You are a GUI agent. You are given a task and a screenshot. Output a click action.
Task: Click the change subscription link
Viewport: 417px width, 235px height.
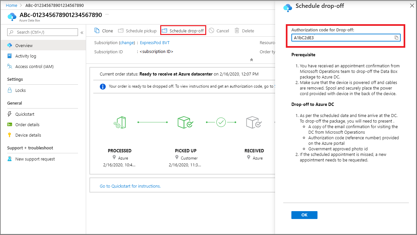click(127, 43)
